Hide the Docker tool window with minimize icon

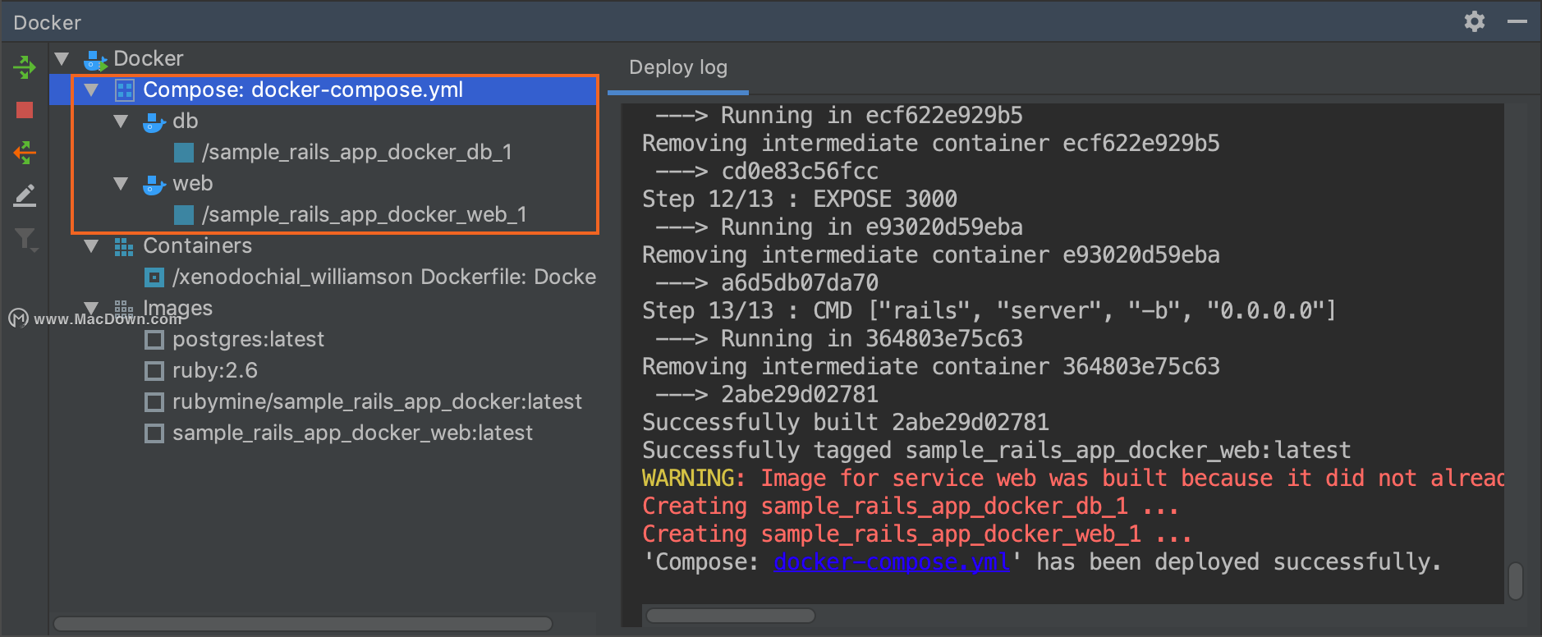pyautogui.click(x=1517, y=21)
